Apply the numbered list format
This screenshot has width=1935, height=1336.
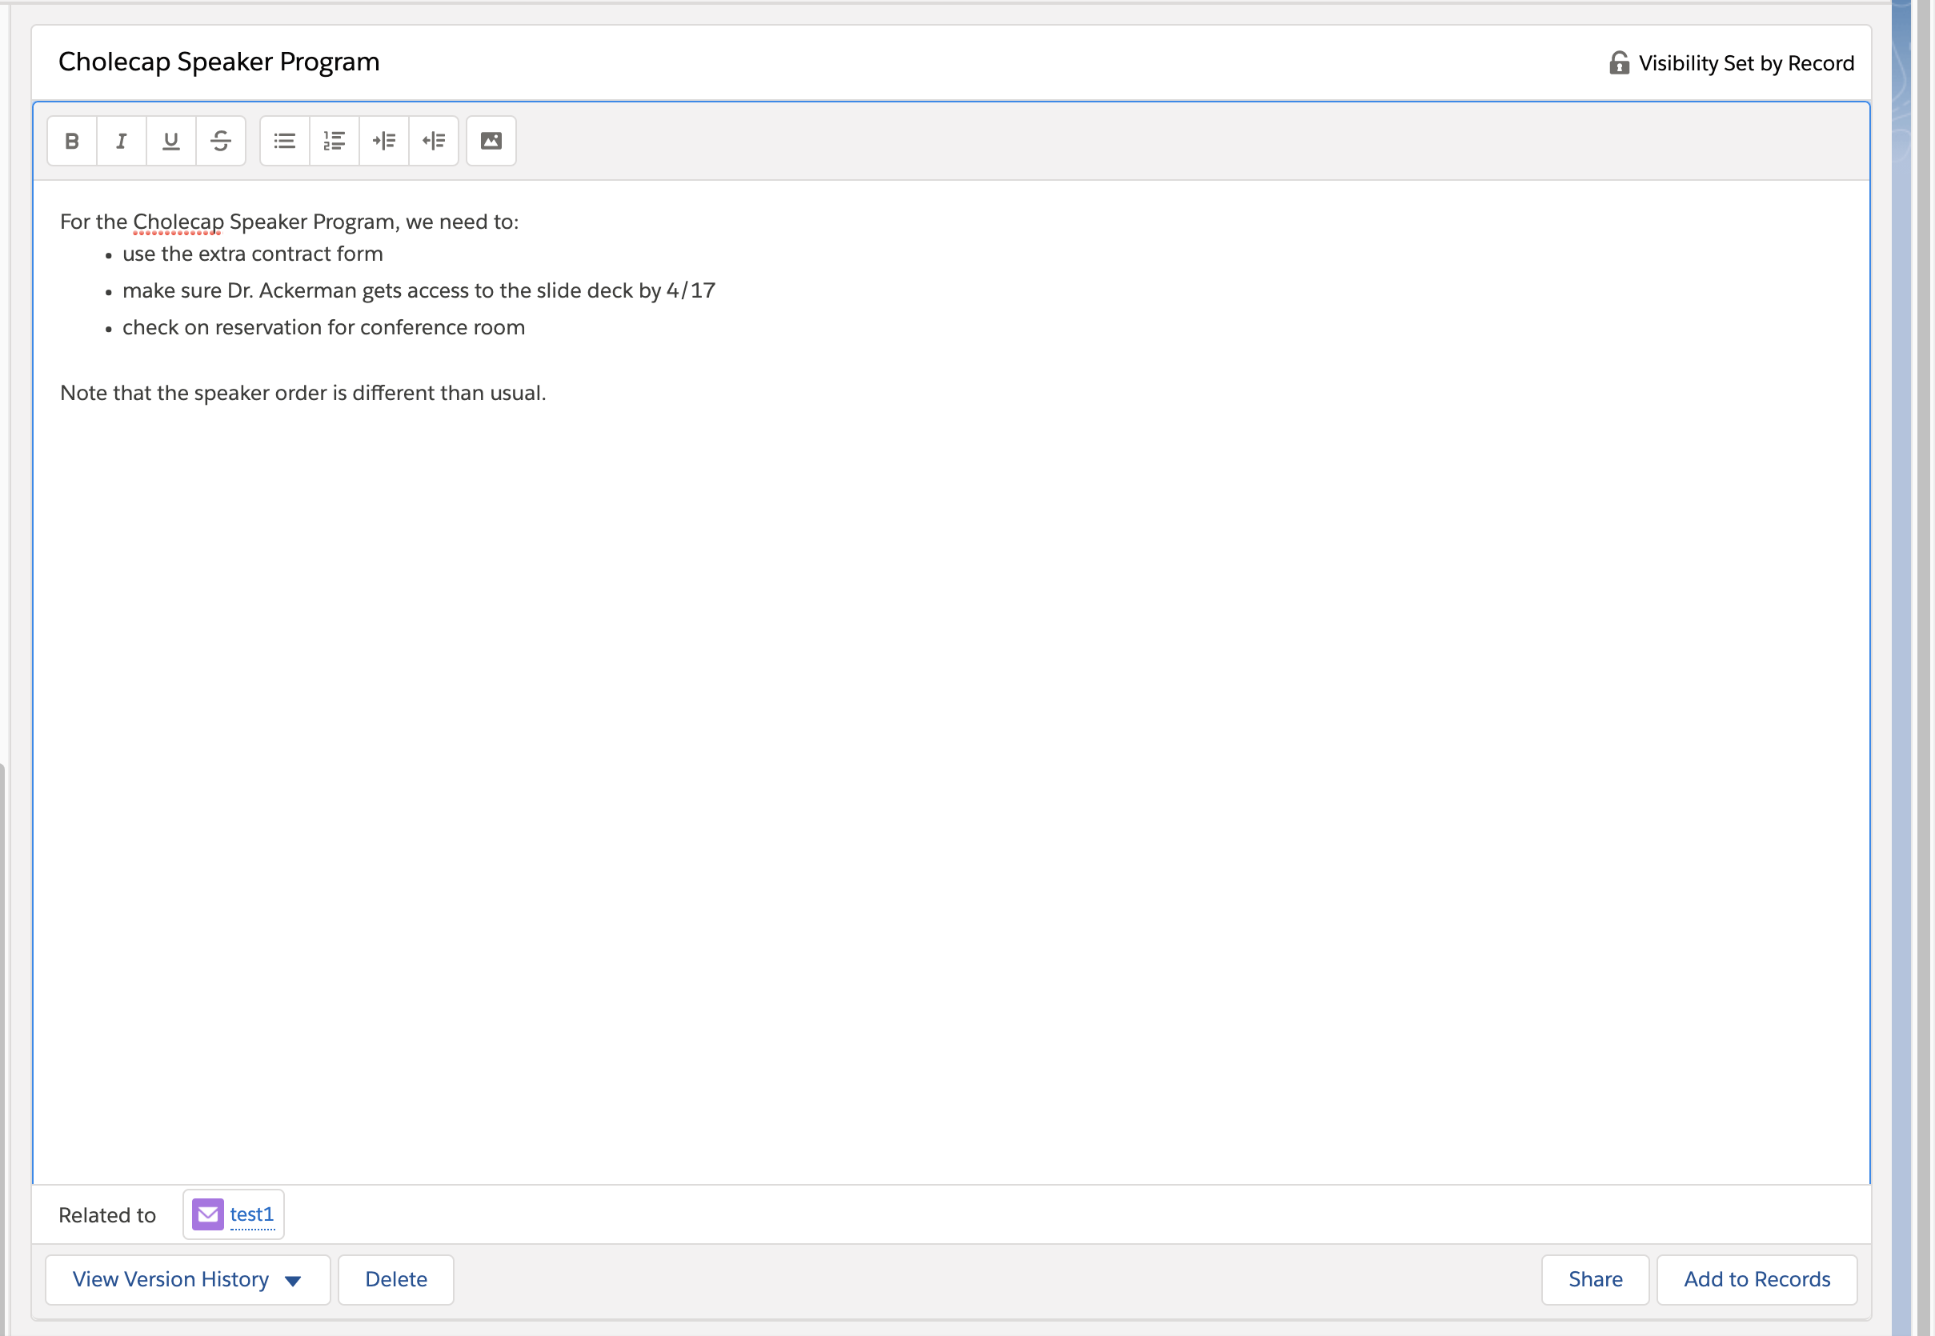[x=334, y=141]
